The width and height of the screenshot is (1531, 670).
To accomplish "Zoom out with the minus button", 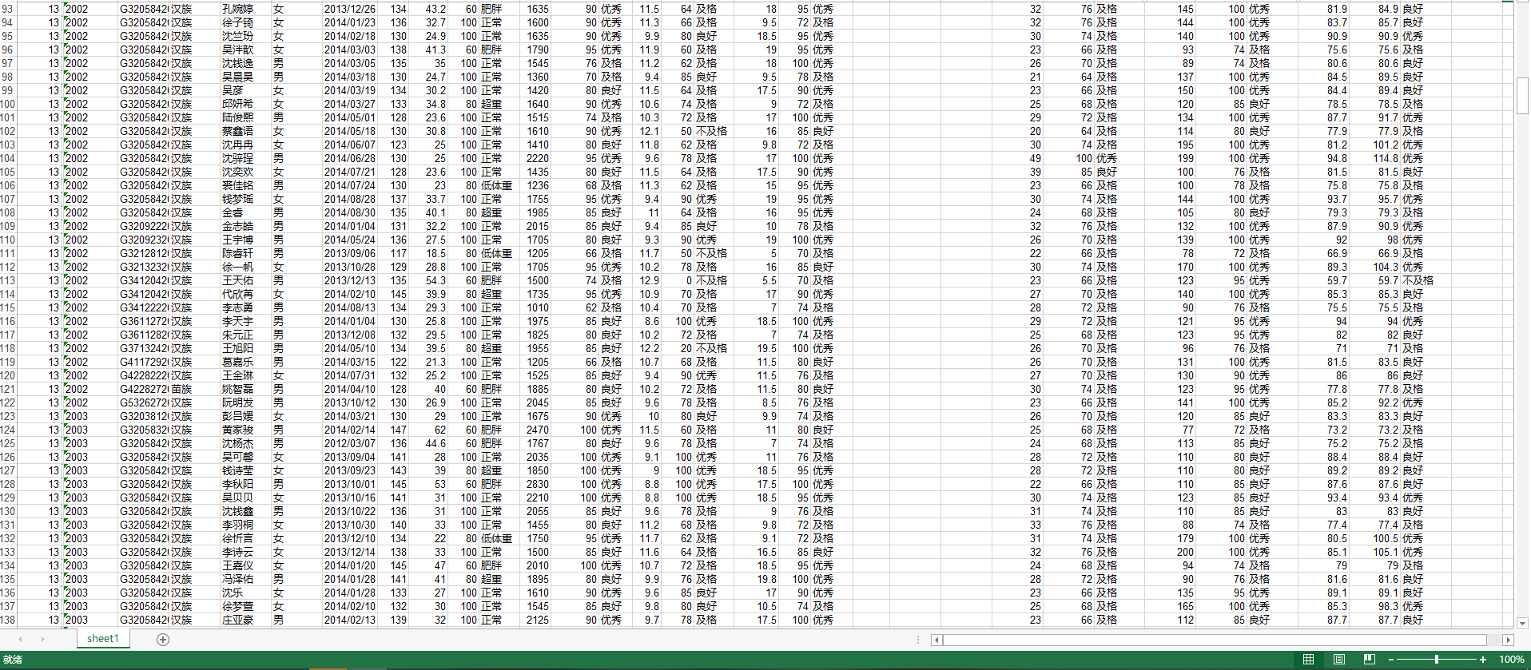I will pyautogui.click(x=1391, y=660).
